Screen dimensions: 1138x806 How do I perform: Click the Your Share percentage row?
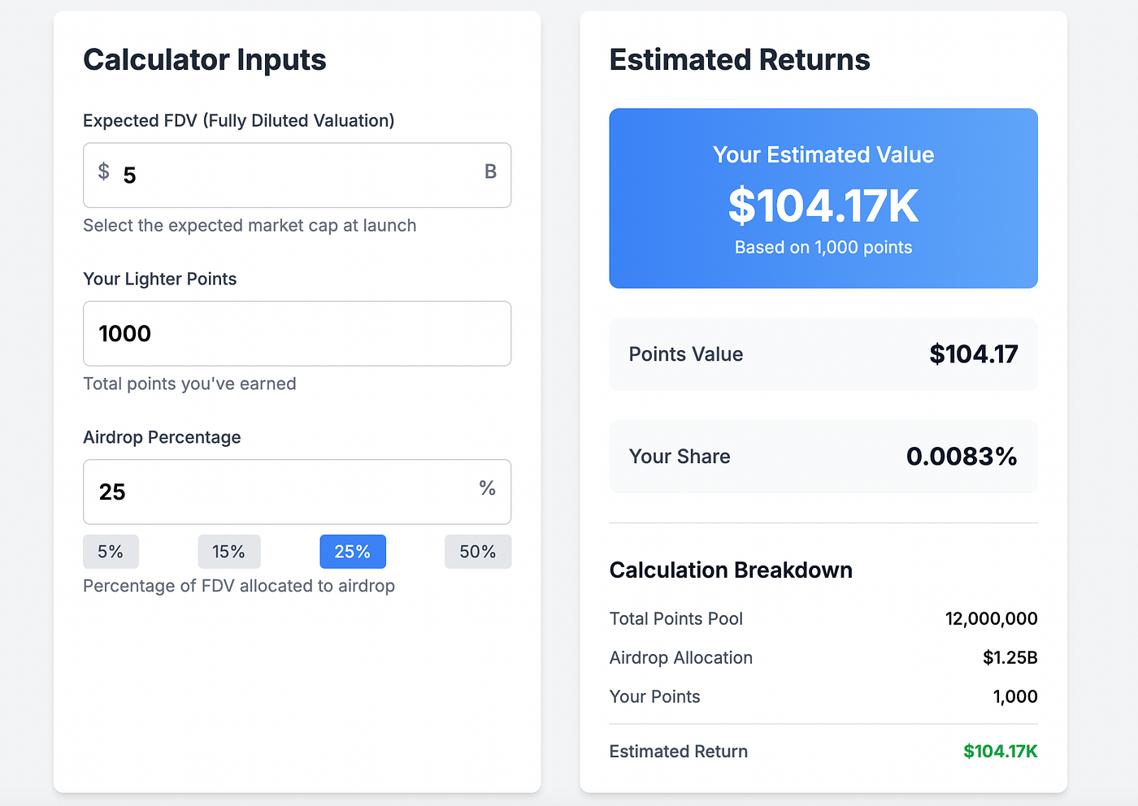coord(823,457)
